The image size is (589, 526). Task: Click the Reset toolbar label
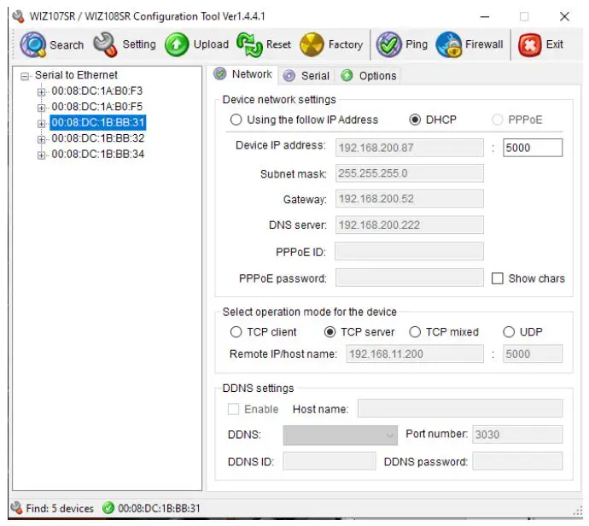coord(278,44)
